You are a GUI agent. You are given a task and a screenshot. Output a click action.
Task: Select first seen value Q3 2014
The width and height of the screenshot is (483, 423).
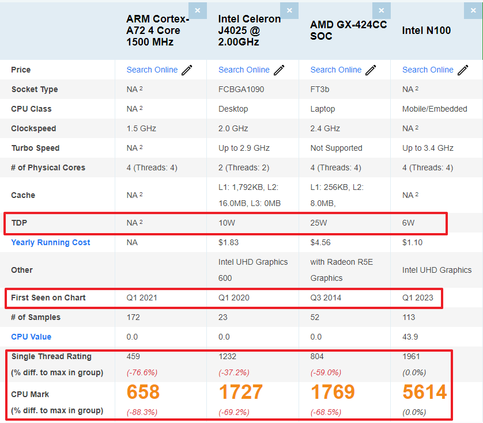[326, 298]
